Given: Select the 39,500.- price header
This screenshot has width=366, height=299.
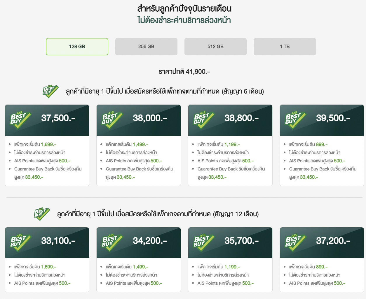Looking at the screenshot, I should [x=333, y=118].
